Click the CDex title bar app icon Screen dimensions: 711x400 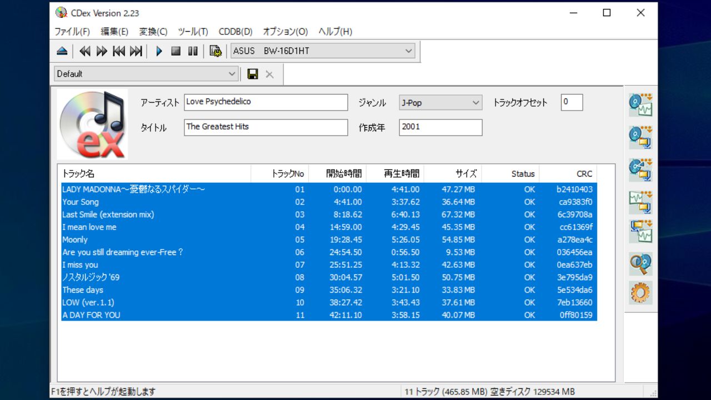61,12
